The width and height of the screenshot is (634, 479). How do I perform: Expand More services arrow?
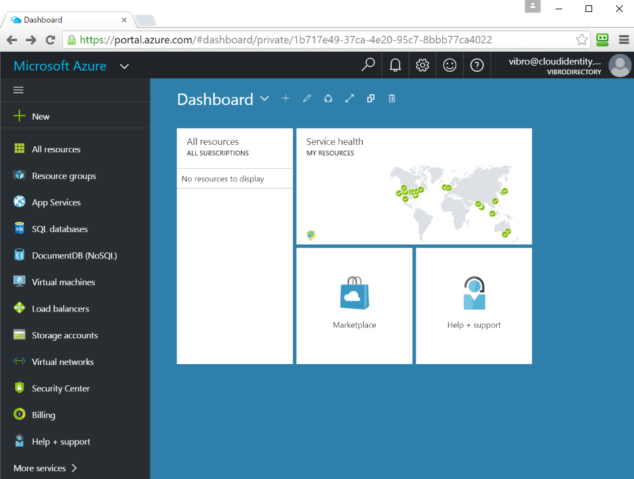pyautogui.click(x=74, y=468)
